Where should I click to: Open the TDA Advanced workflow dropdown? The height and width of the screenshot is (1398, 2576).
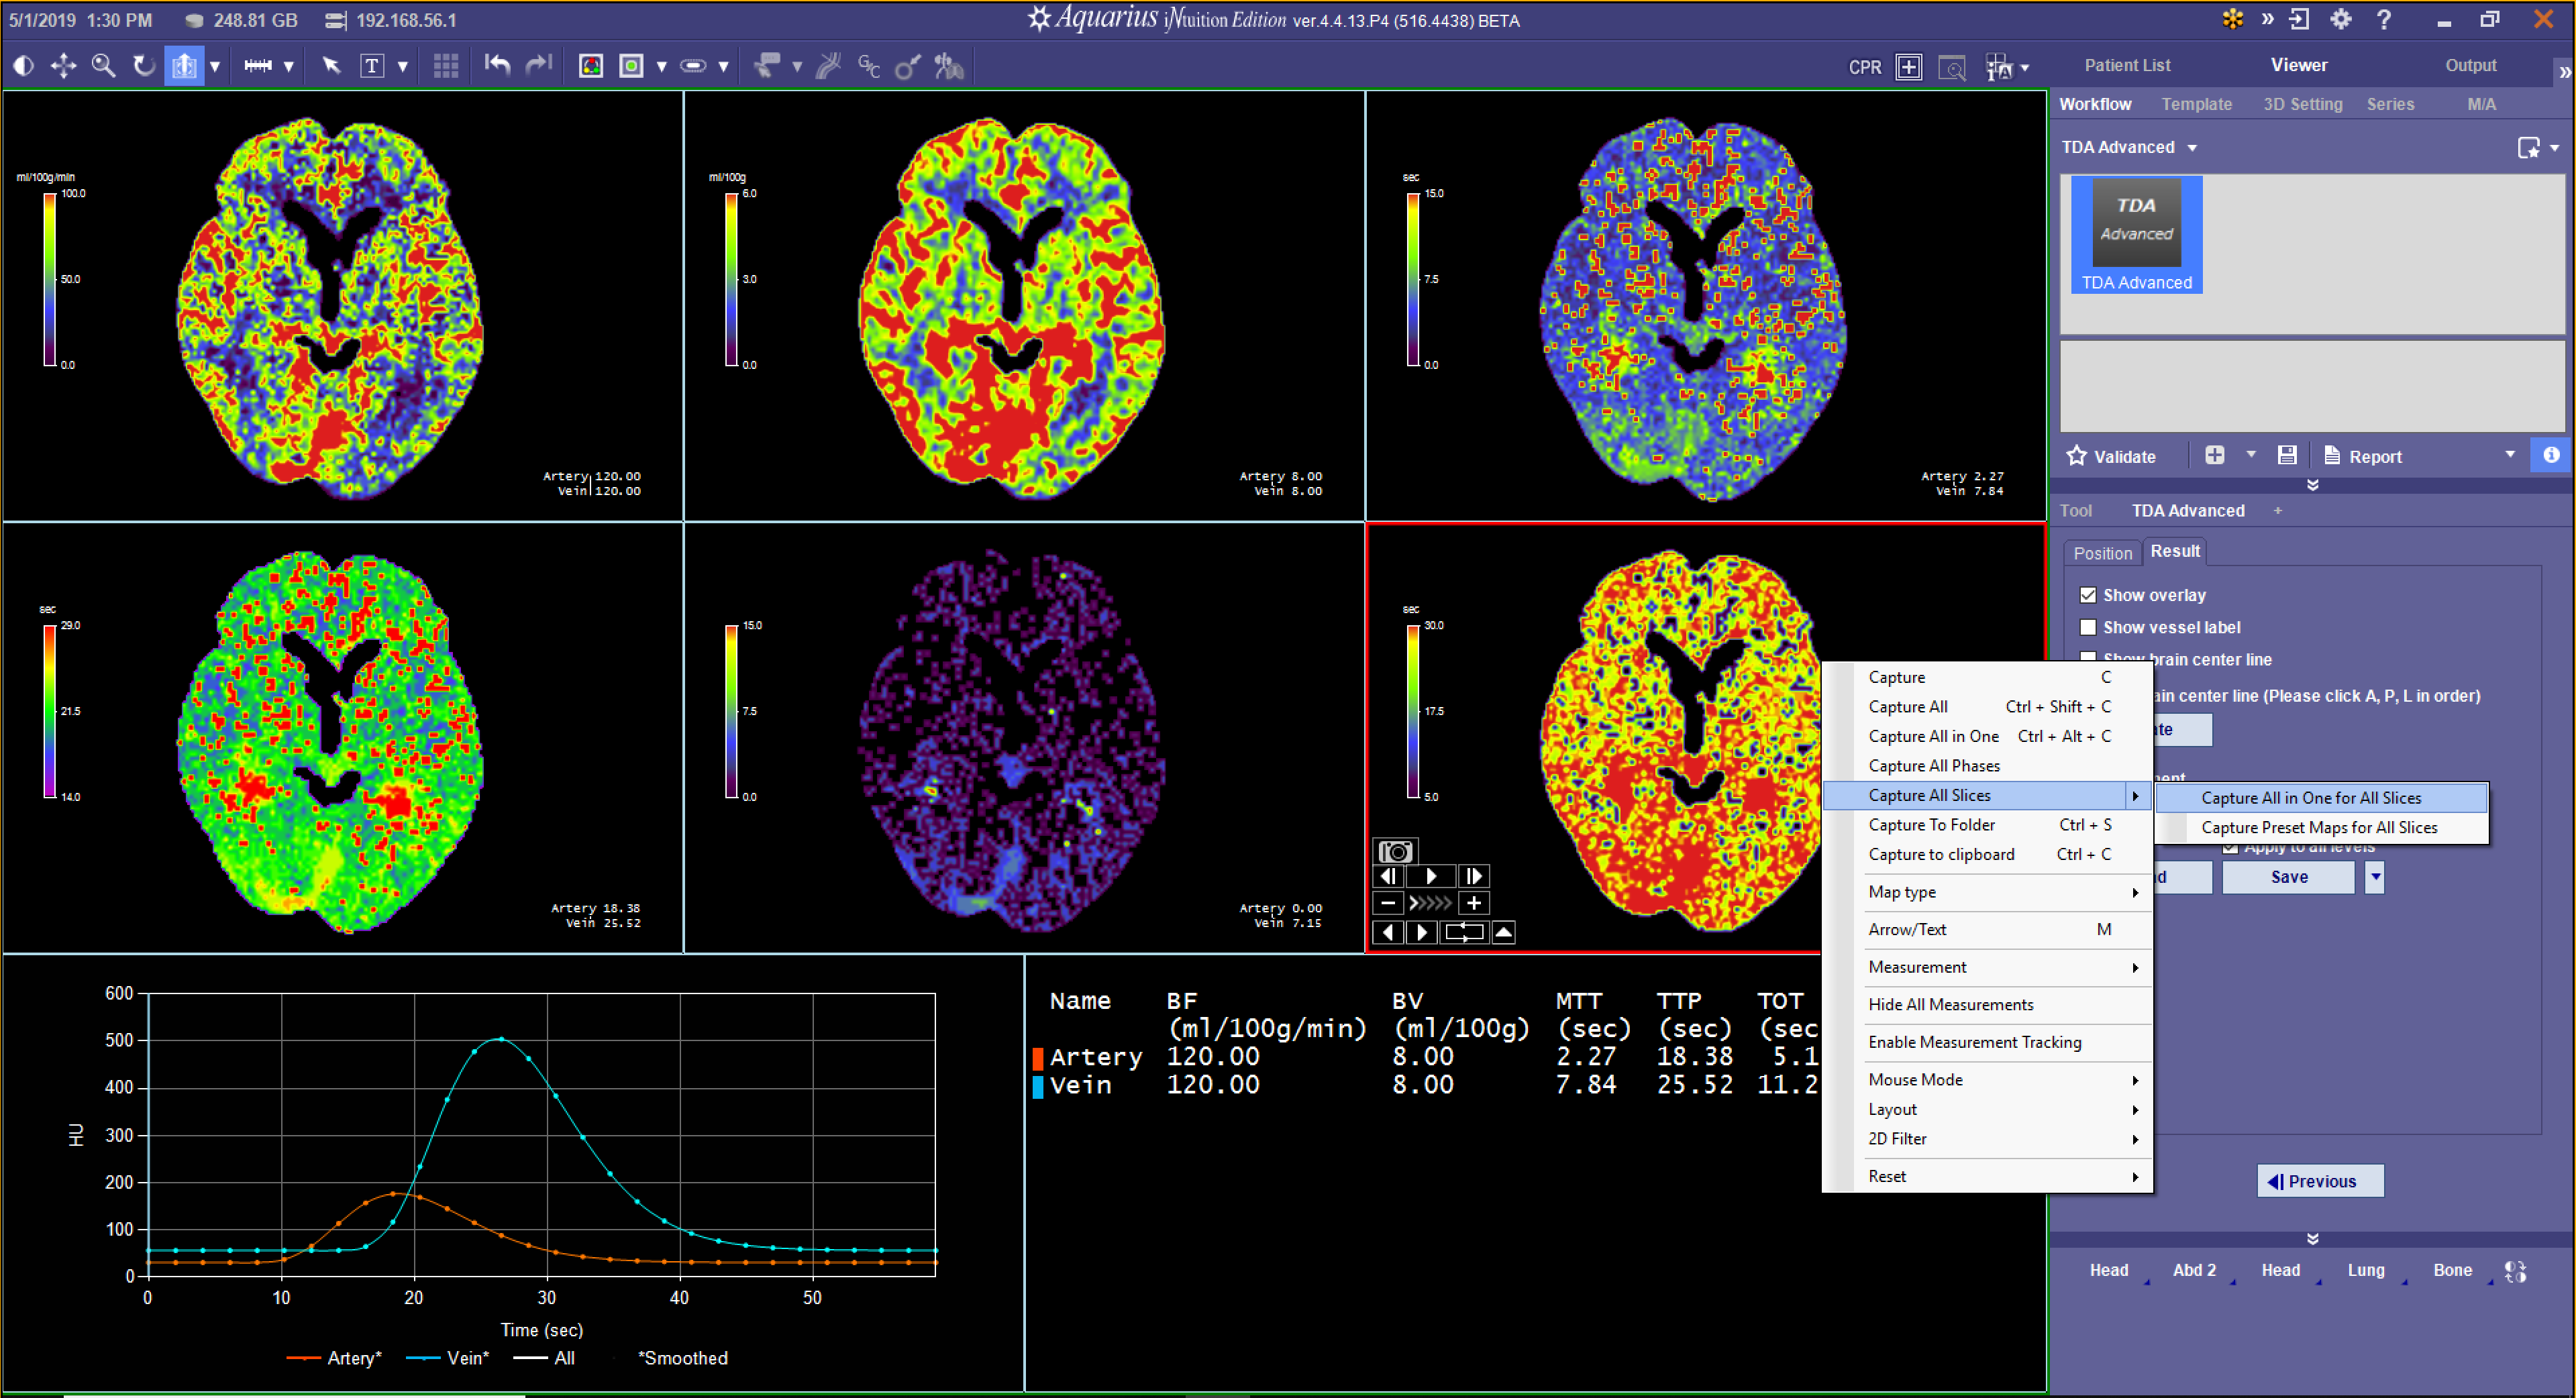pos(2193,146)
